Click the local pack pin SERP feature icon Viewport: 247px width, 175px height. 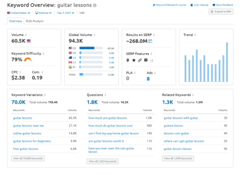coord(128,60)
